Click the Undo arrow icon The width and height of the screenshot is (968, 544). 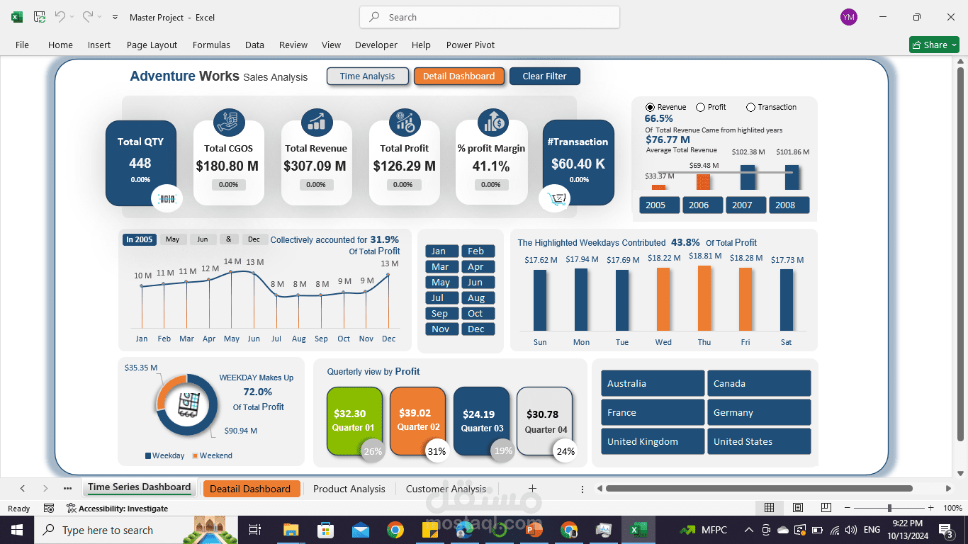coord(60,16)
